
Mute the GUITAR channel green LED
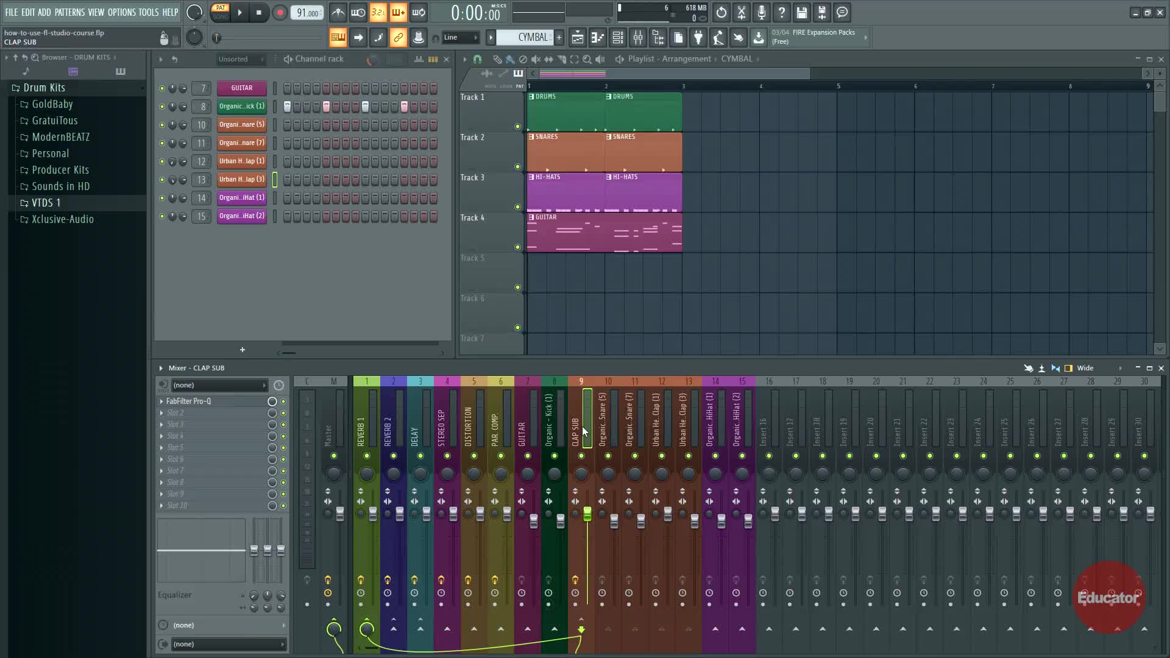tap(162, 88)
